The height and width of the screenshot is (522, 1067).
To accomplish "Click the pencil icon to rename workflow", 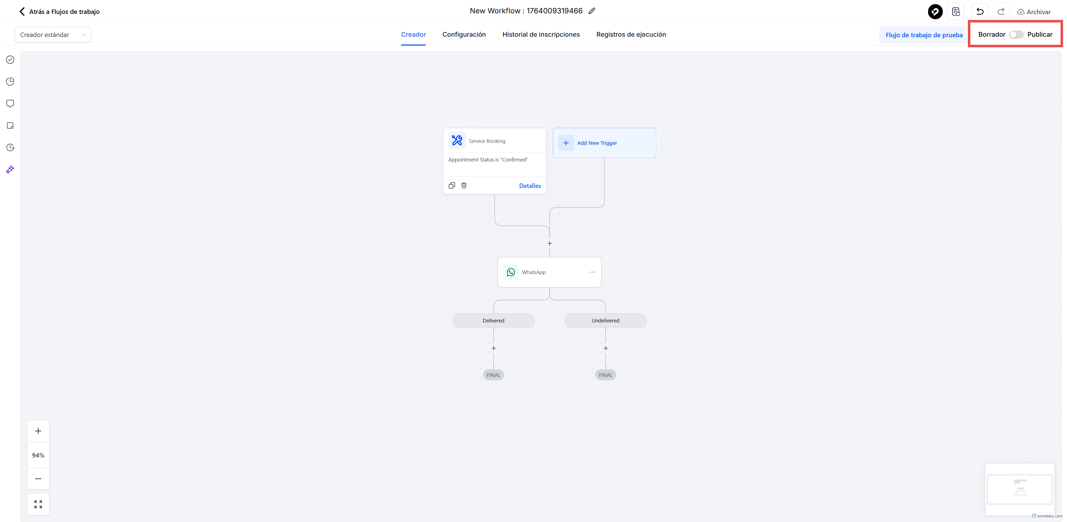I will (x=592, y=11).
